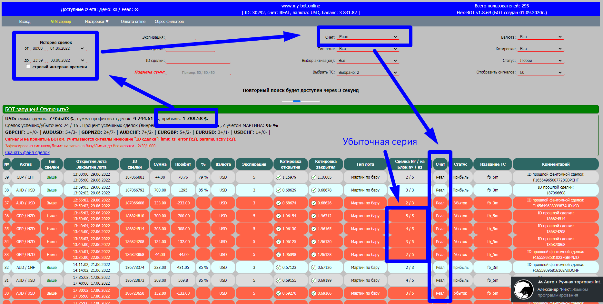
Task: Click closing quote check icon for 1.16005
Action: (314, 177)
